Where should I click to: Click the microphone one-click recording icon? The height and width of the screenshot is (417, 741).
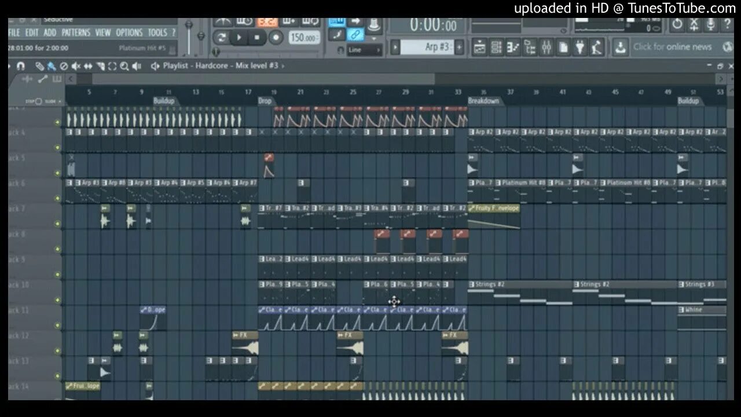point(711,24)
